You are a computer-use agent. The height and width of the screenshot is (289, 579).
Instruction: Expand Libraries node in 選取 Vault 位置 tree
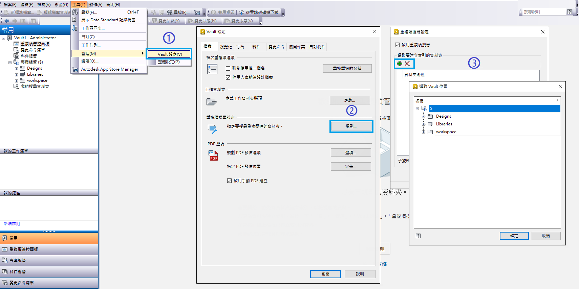[x=424, y=124]
